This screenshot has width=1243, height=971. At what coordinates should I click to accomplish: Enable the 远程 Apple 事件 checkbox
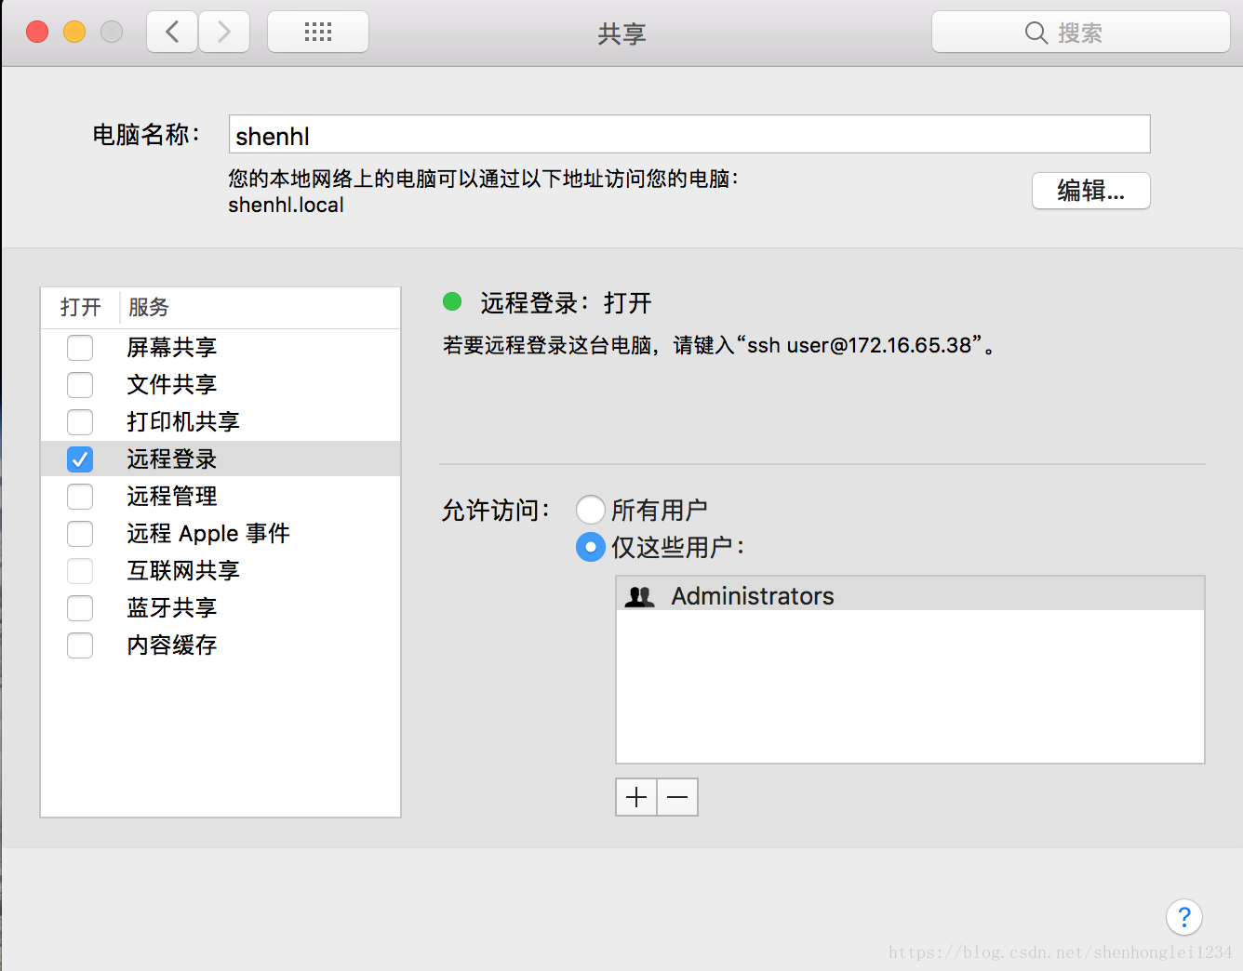(80, 534)
